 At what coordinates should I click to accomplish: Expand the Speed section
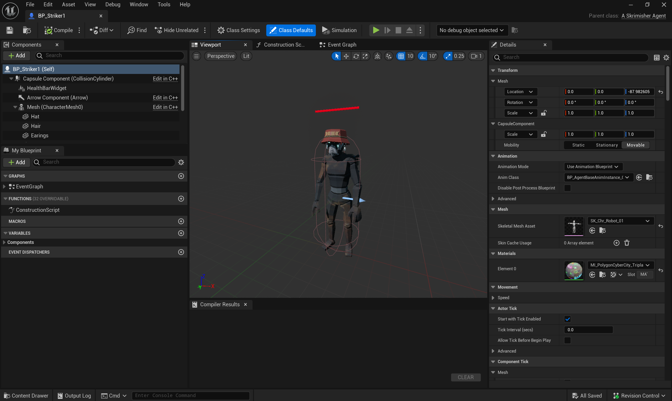coord(493,298)
